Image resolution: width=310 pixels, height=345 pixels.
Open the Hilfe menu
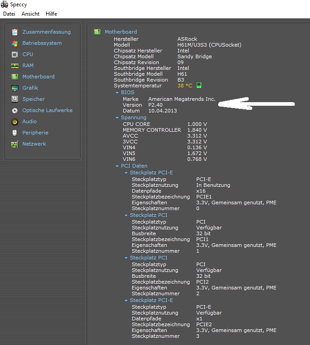coord(51,14)
